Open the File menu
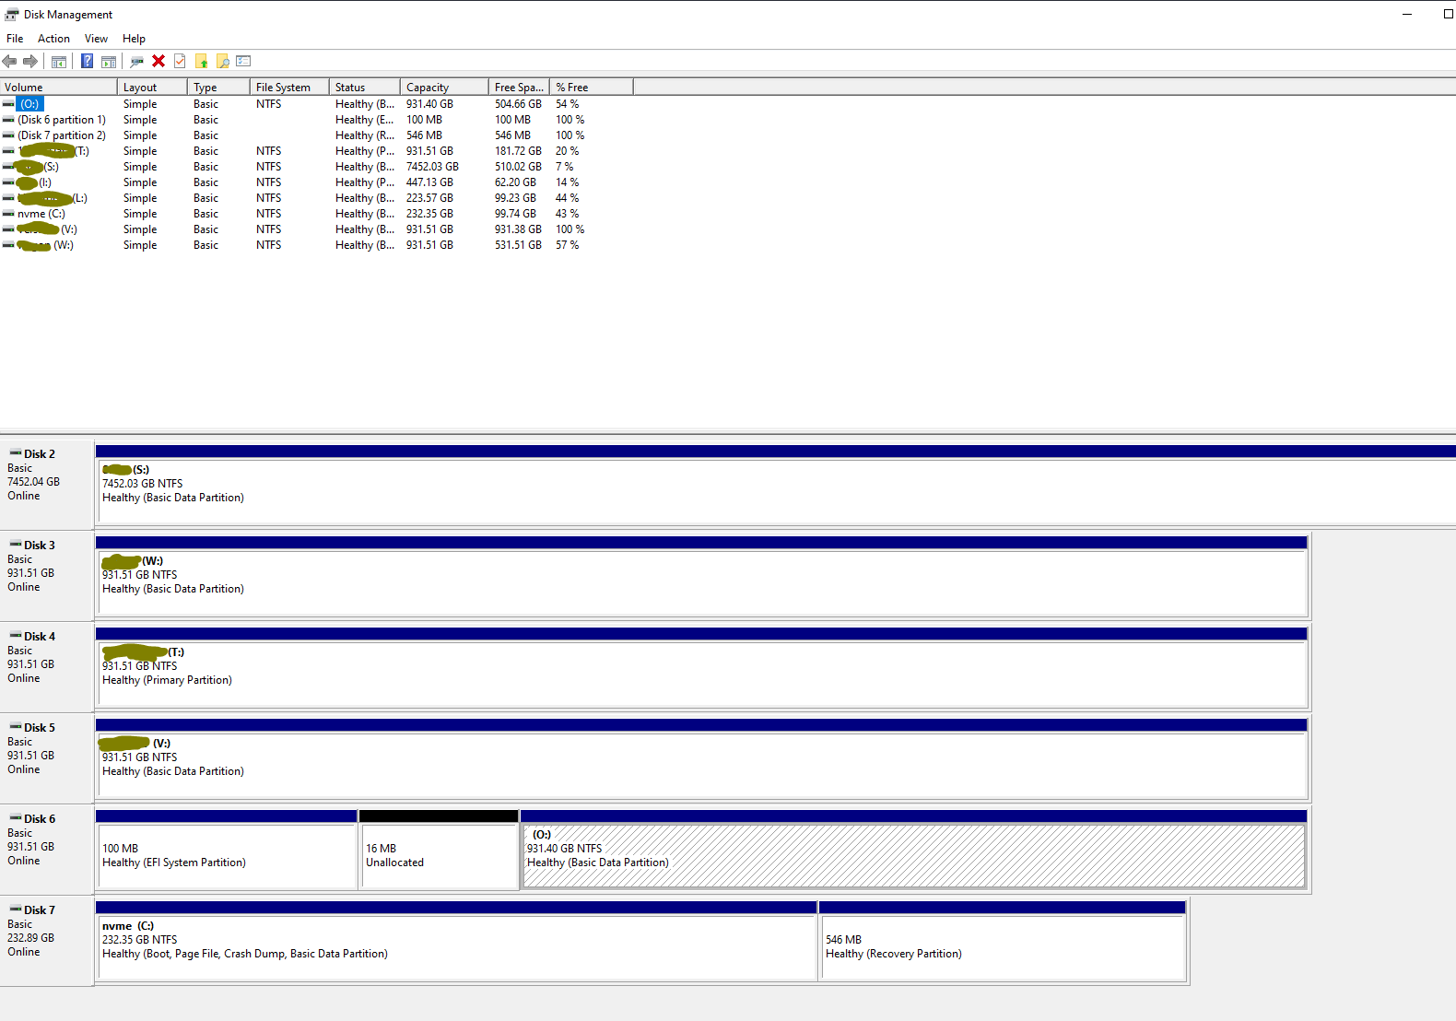 point(15,39)
